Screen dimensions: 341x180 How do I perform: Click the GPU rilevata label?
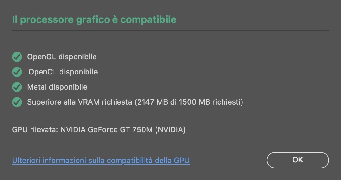point(35,130)
